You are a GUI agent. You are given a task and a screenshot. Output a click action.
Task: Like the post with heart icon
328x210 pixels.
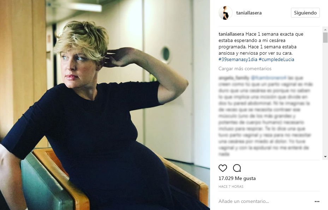(x=222, y=168)
